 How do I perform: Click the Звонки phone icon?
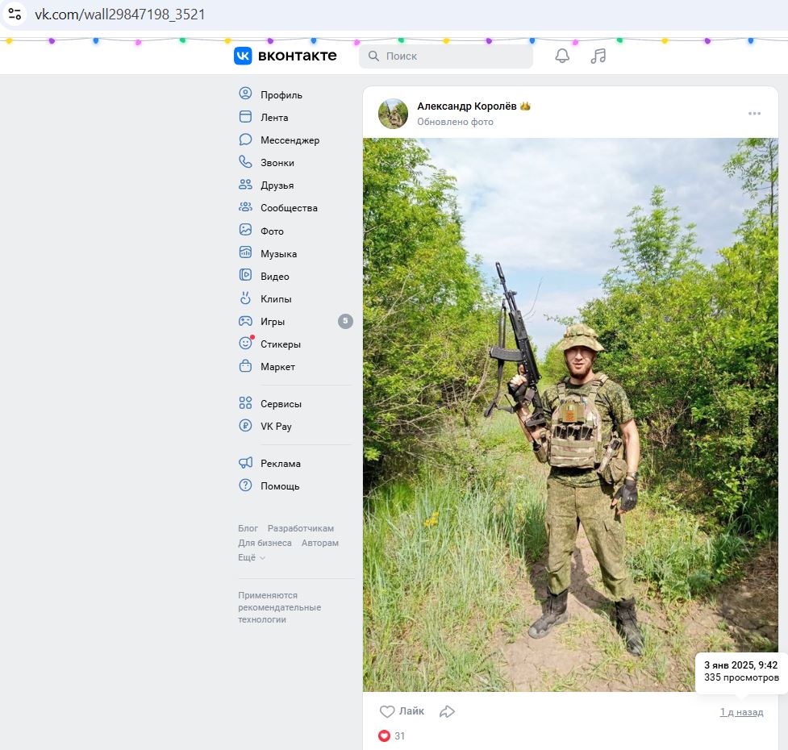pos(245,162)
